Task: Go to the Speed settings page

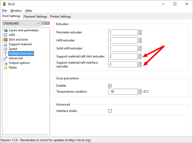Action: pos(13,49)
